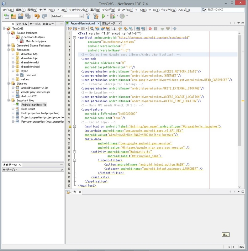
Task: Select Android 4.2.2 library item
Action: 29,96
